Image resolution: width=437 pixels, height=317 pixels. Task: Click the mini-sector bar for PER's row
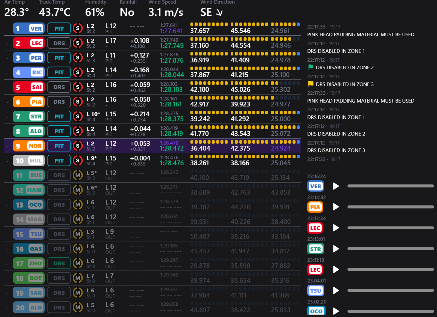click(x=245, y=54)
